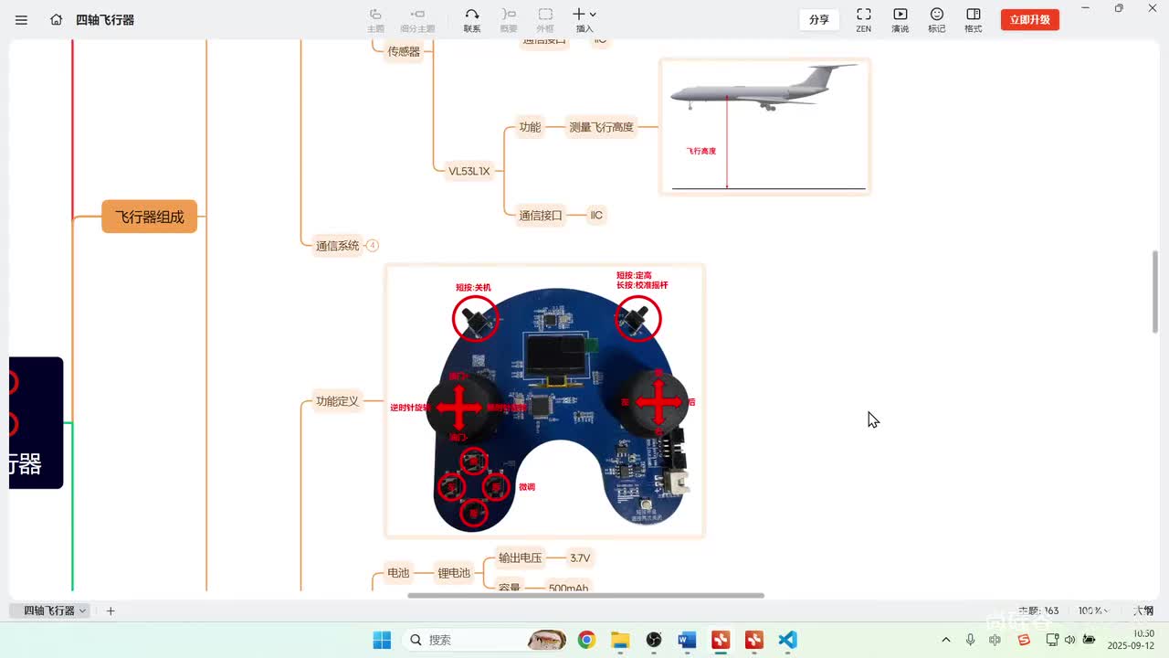
Task: Add a 联系 relationship line
Action: point(472,20)
